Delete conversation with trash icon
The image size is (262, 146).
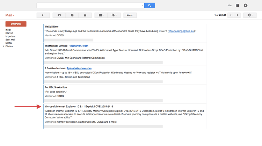[85, 15]
